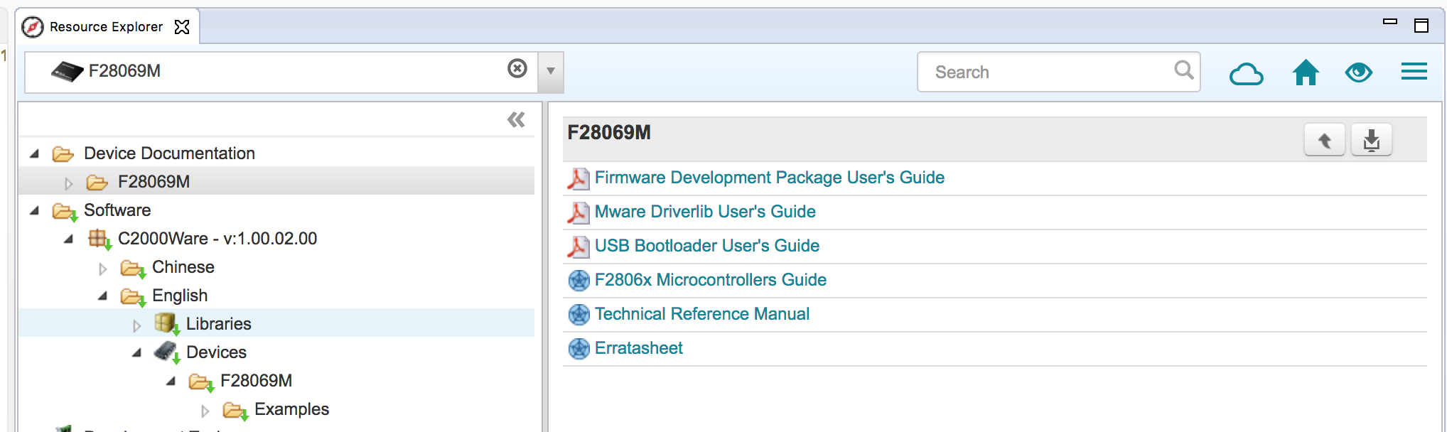Open the device selector dropdown arrow
Screen dimensions: 1447x432
click(x=551, y=72)
